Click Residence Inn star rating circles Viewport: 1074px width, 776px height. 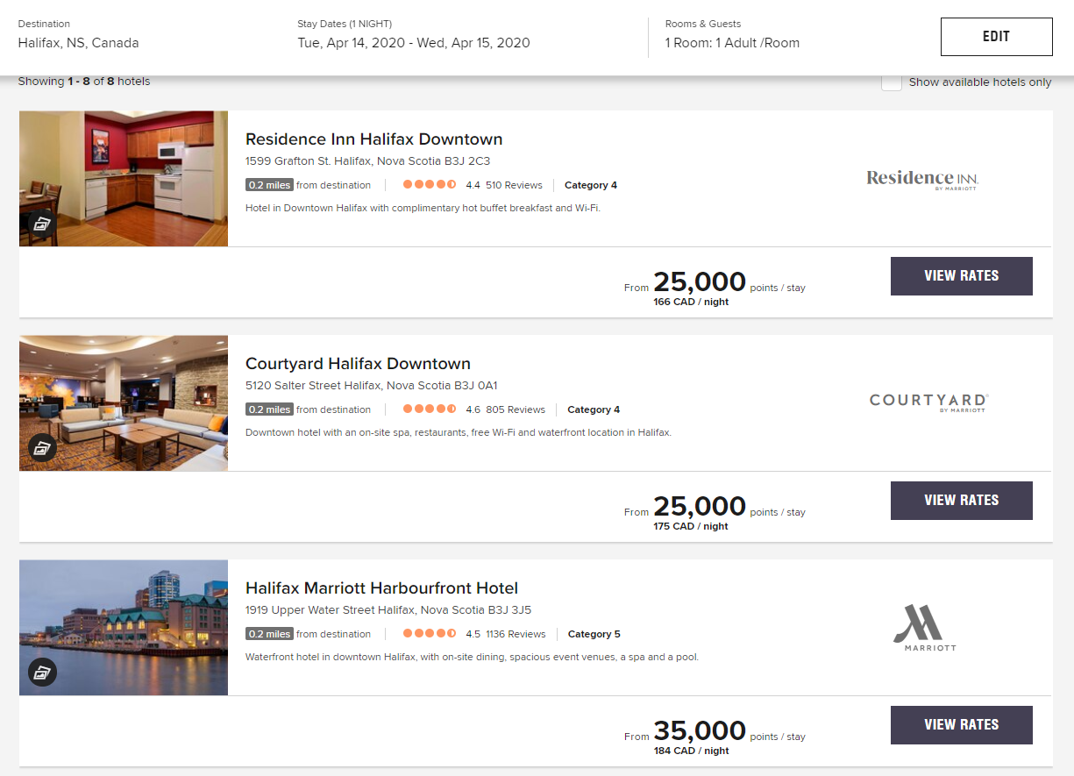[x=429, y=185]
